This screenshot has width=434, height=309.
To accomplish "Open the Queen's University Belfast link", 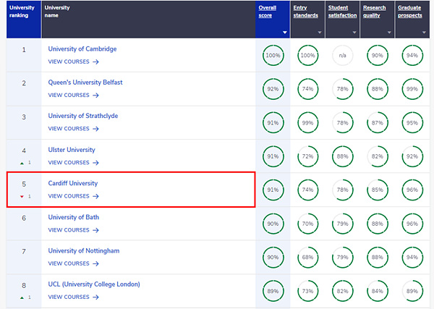I will [x=85, y=82].
